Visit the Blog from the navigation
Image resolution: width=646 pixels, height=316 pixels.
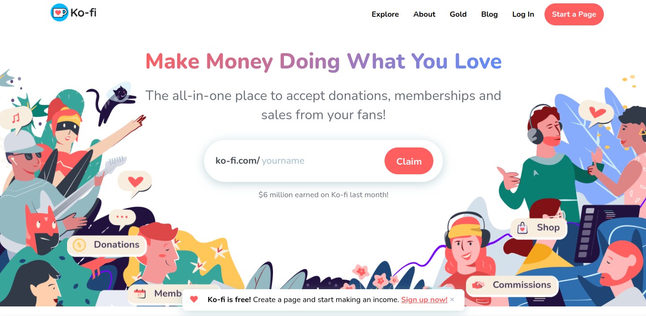click(489, 14)
